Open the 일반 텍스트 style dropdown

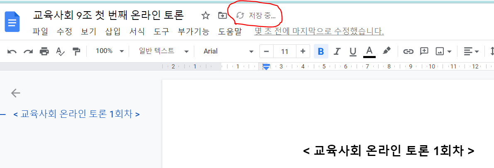[164, 51]
